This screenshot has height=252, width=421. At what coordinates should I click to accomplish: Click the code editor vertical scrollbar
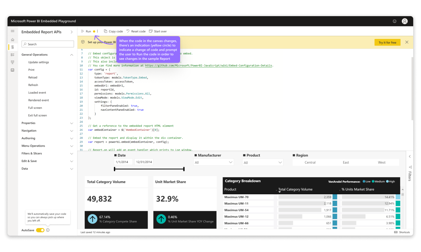412,88
